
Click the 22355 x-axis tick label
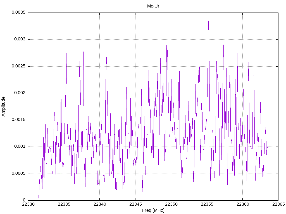(x=207, y=204)
